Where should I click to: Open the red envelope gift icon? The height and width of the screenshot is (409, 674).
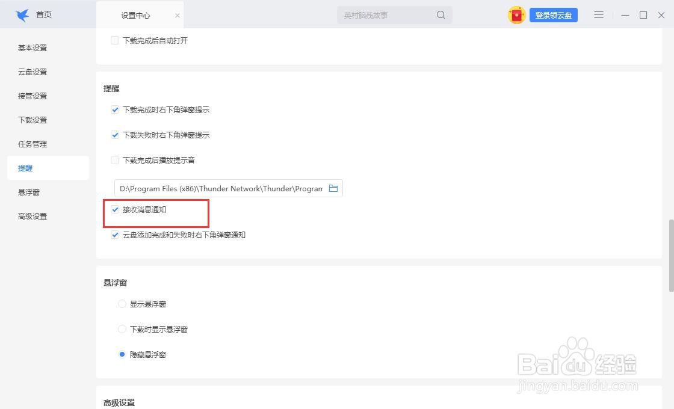pyautogui.click(x=516, y=15)
